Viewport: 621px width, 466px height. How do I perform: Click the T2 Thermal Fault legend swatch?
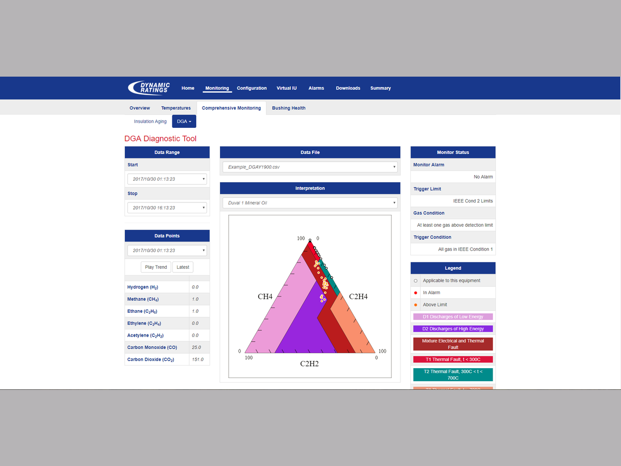click(453, 375)
